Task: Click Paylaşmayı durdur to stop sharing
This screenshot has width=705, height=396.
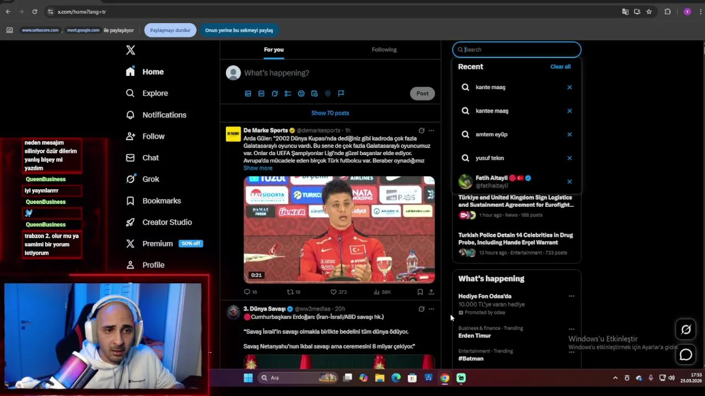Action: click(170, 30)
